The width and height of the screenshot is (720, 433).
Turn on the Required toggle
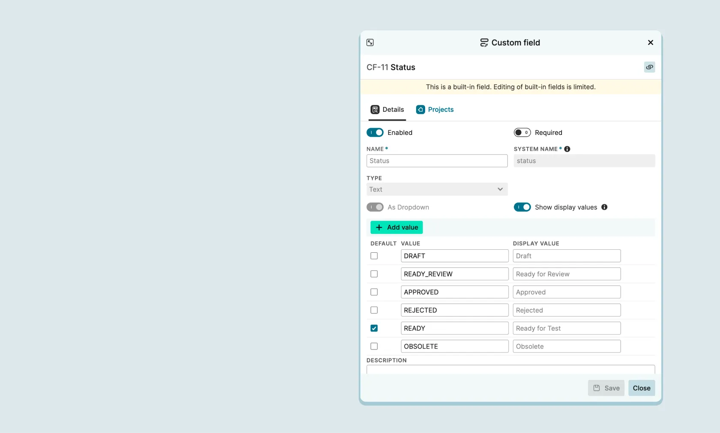[522, 133]
